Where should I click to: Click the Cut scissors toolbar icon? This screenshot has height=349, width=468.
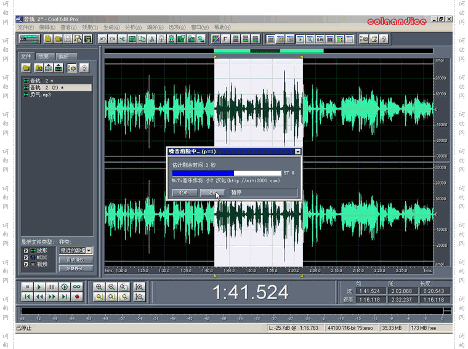[151, 39]
